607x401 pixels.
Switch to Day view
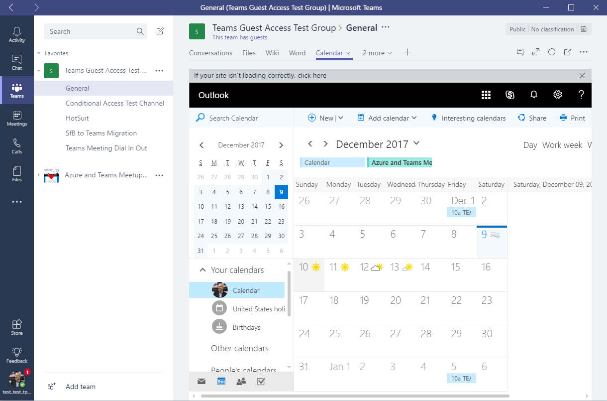coord(530,145)
